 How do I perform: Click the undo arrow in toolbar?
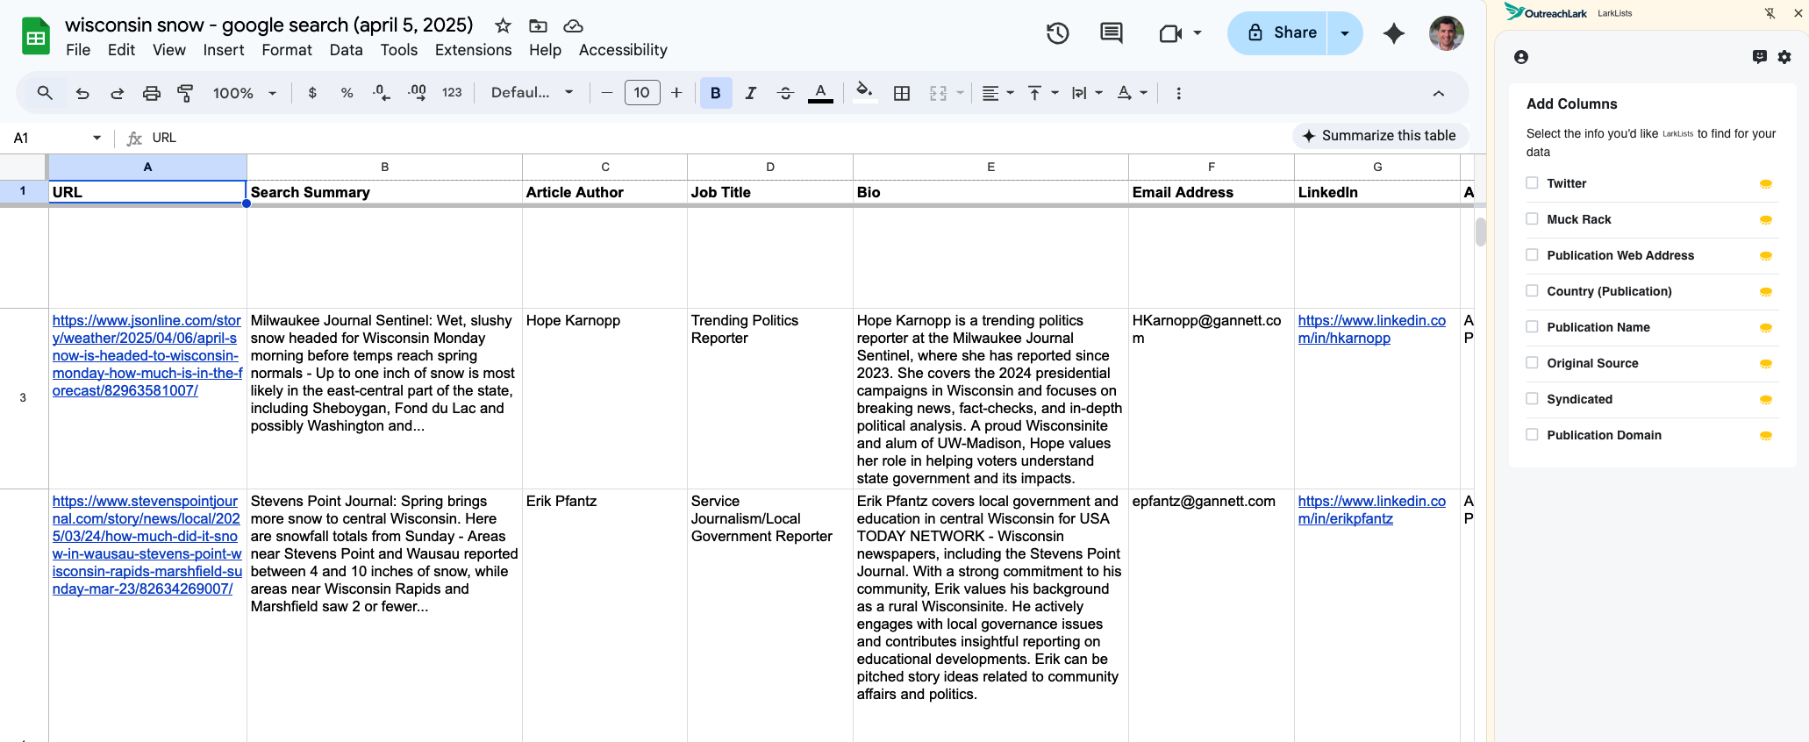click(82, 93)
